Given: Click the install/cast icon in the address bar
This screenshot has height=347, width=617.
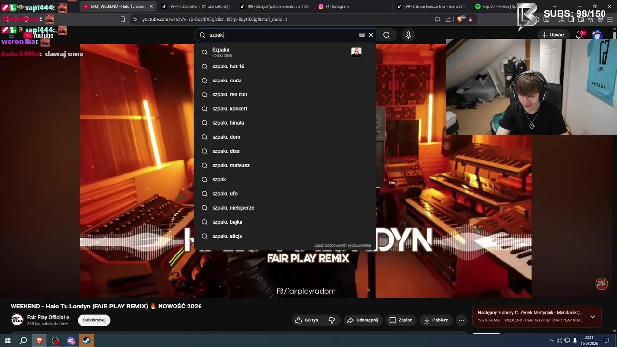Looking at the screenshot, I should click(437, 19).
